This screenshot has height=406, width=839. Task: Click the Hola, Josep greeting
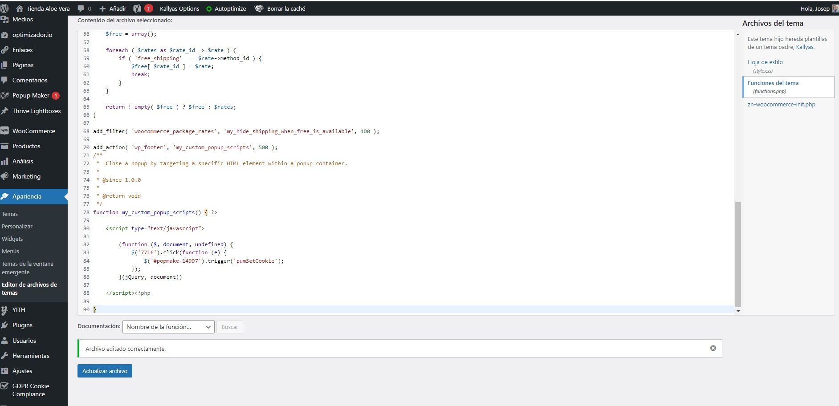point(815,8)
